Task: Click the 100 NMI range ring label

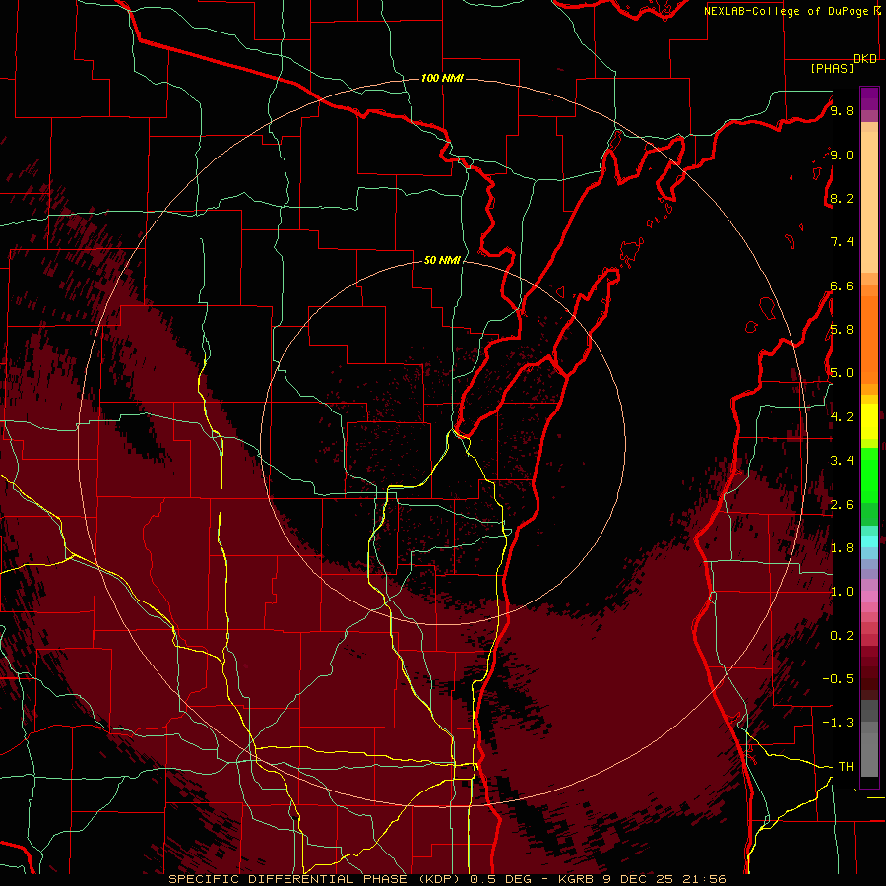Action: click(x=442, y=78)
